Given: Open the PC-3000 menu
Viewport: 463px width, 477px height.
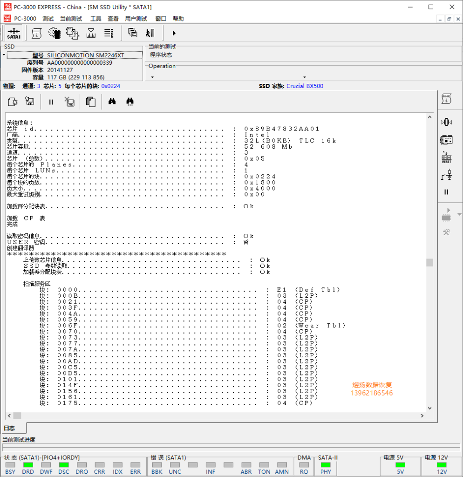Looking at the screenshot, I should click(x=25, y=19).
